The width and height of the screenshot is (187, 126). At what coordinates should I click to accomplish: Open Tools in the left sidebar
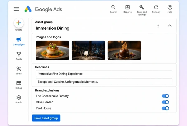[x=19, y=70]
